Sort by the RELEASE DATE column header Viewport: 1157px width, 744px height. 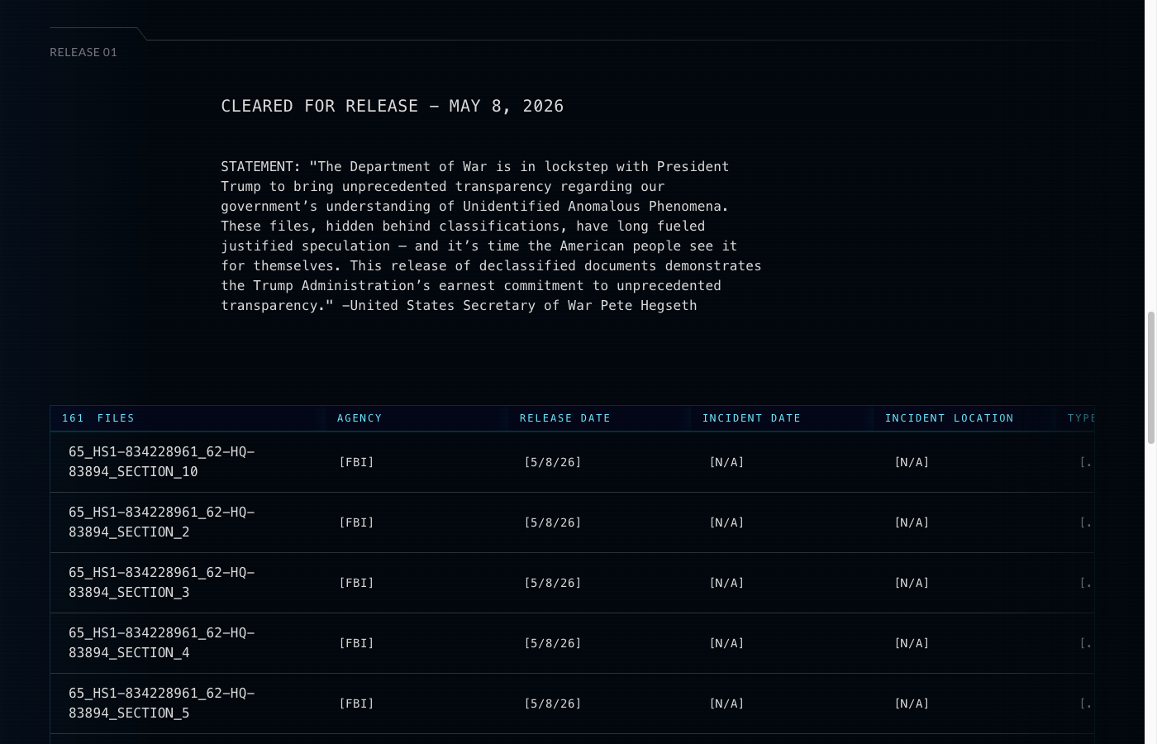pyautogui.click(x=565, y=418)
